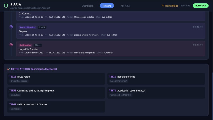Click the C2 Contact event title
This screenshot has width=213, height=120.
[25, 13]
